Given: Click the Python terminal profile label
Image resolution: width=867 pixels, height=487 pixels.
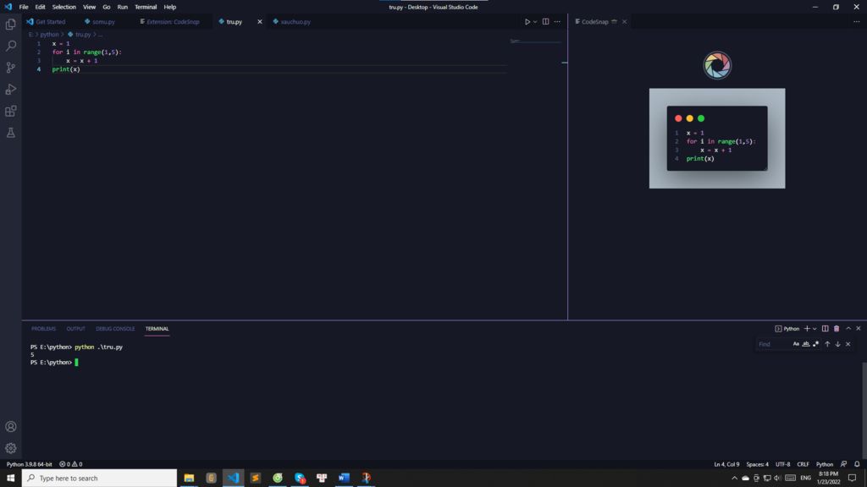Looking at the screenshot, I should click(x=787, y=329).
